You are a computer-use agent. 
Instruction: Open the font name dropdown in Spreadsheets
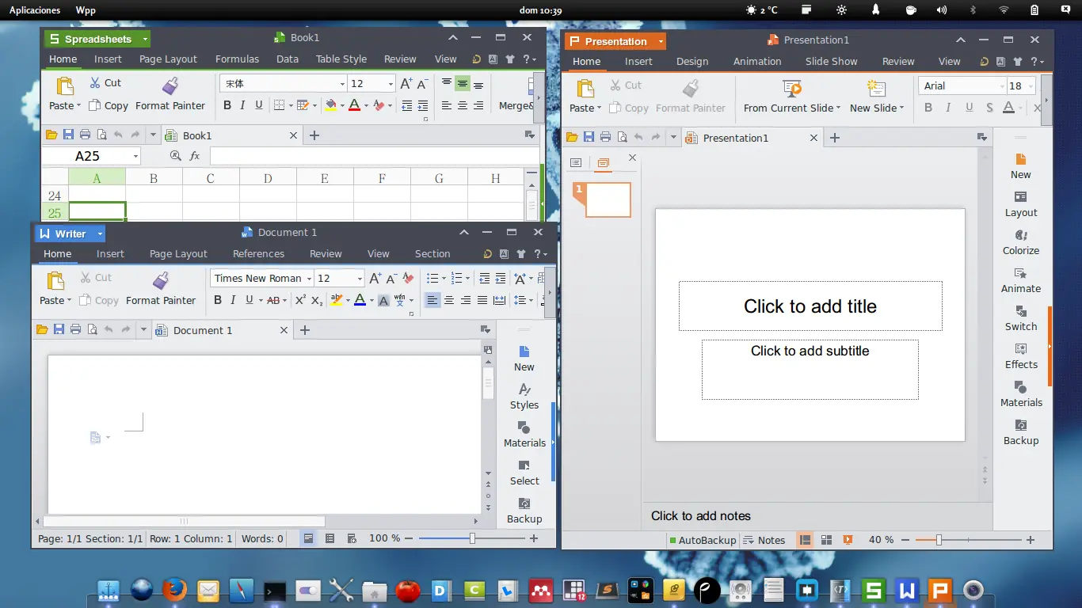(342, 84)
